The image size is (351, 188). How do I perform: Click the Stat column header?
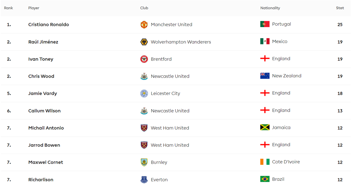point(340,8)
